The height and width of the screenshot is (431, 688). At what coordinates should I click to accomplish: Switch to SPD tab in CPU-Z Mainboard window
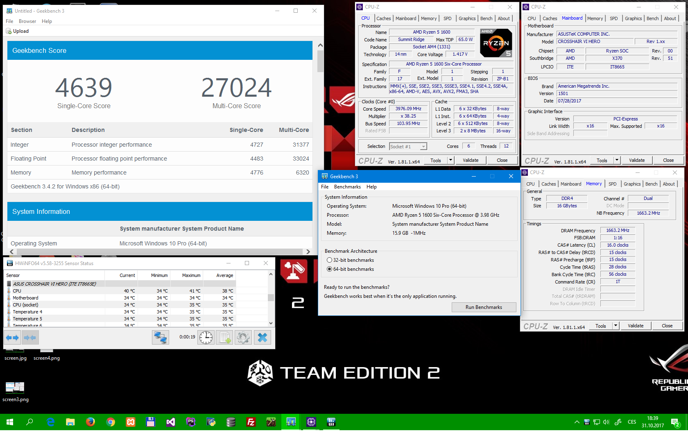coord(613,18)
